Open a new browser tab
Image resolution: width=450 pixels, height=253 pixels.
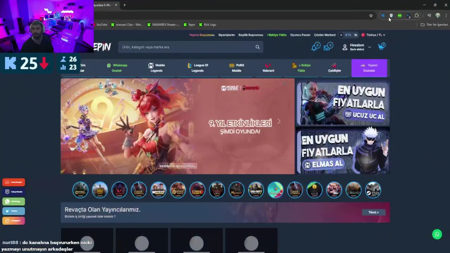point(124,5)
